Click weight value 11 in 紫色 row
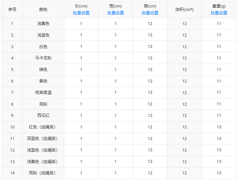The image size is (245, 184). tap(219, 81)
